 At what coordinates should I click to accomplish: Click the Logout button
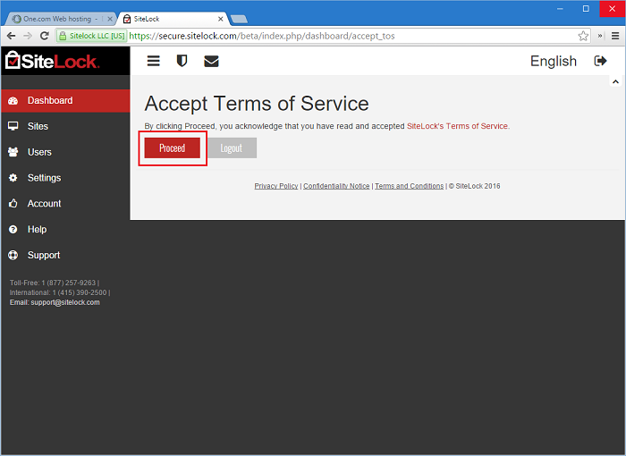coord(232,148)
